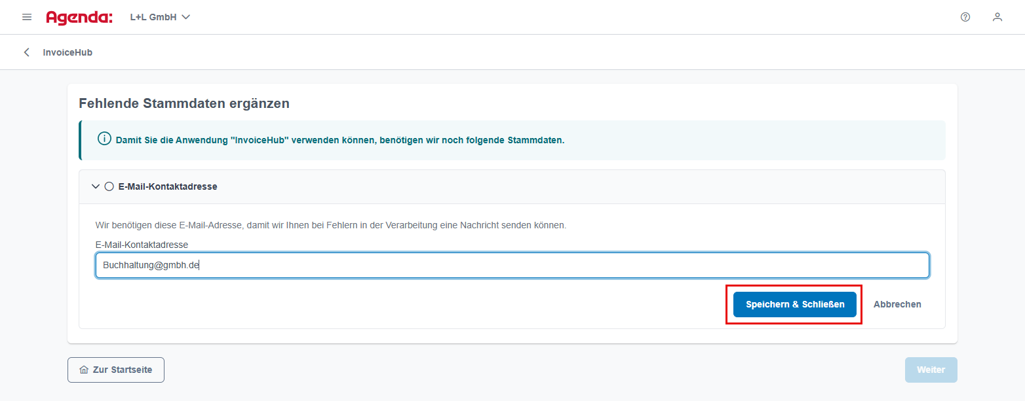Click the banner text 'Damit Sie die Anwendung'

point(340,140)
